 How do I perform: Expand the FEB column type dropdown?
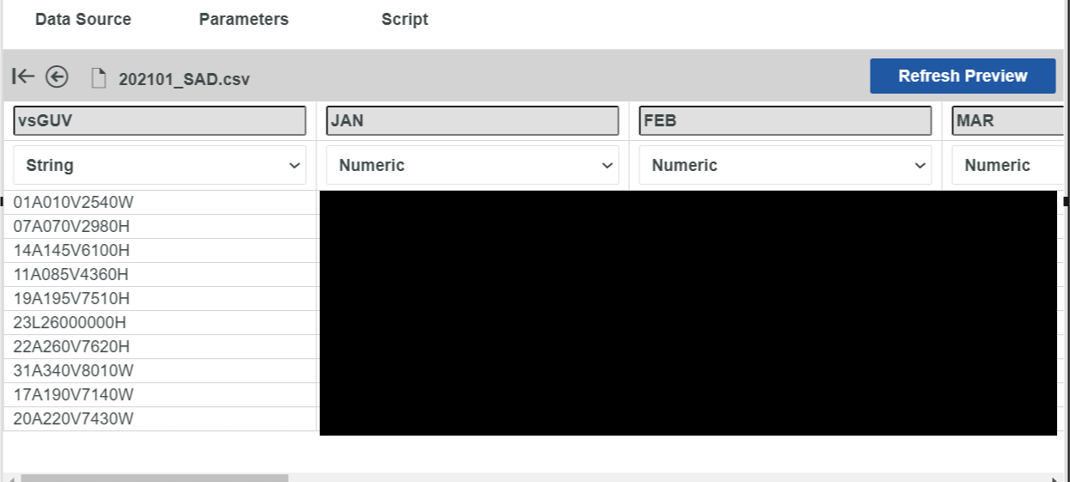pyautogui.click(x=786, y=165)
